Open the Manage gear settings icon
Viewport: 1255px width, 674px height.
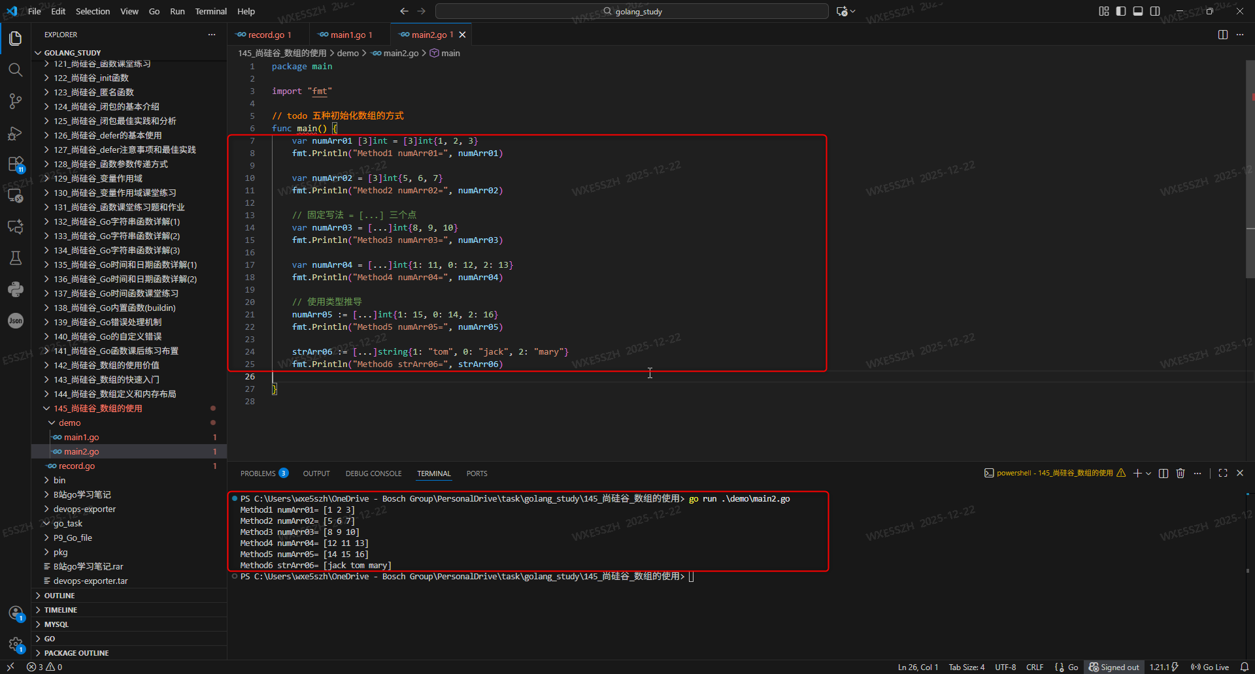(16, 645)
